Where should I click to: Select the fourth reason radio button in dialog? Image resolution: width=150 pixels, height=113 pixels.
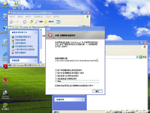click(x=56, y=79)
